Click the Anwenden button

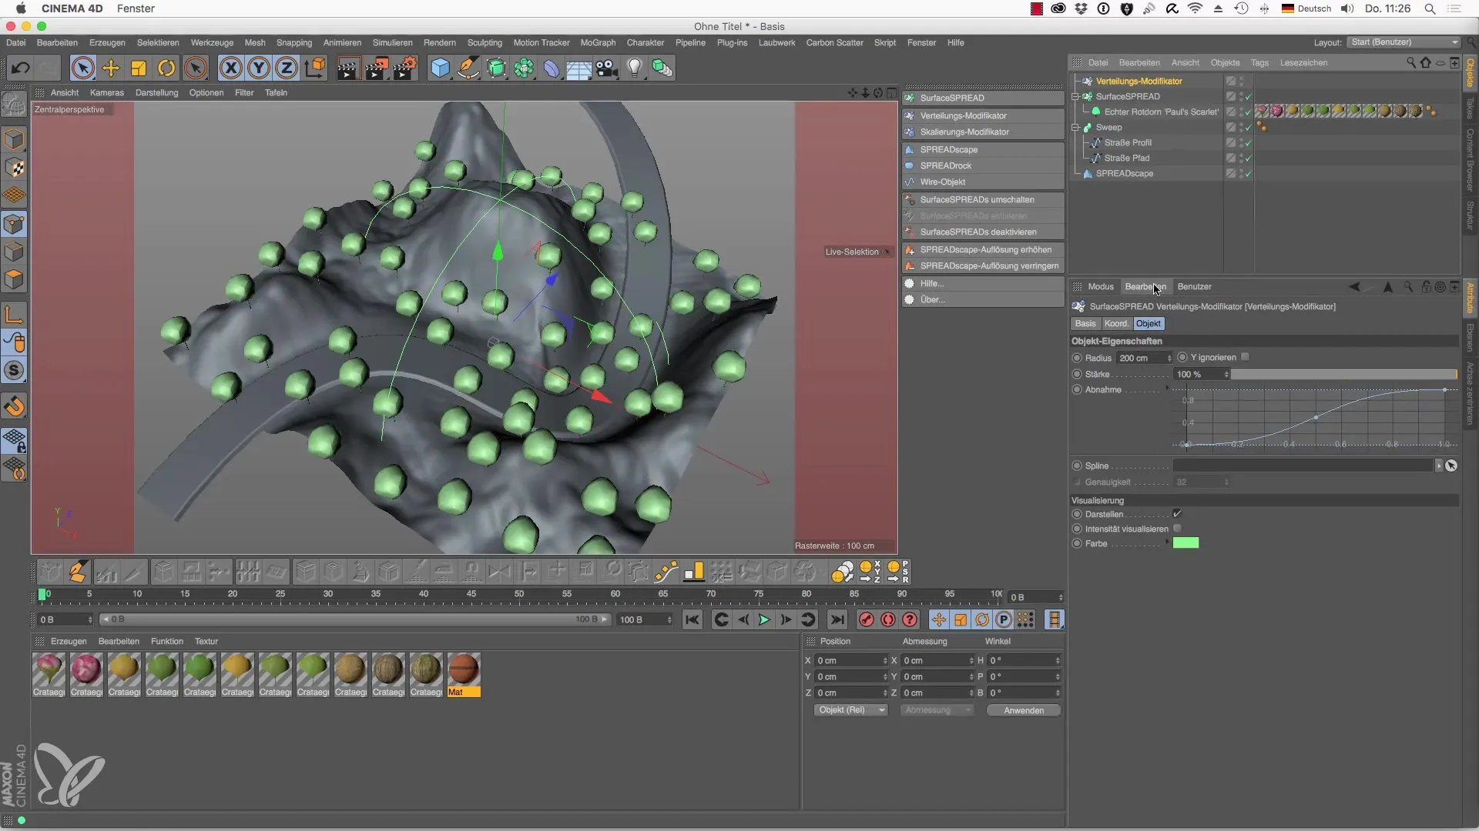[1024, 710]
